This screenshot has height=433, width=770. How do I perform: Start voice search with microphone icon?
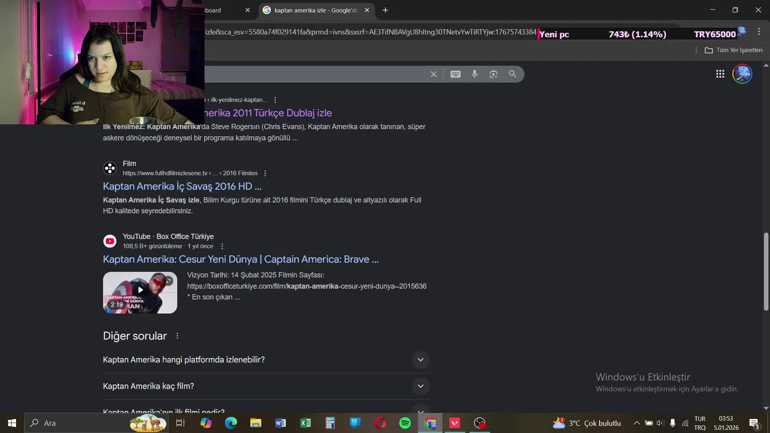(x=475, y=74)
